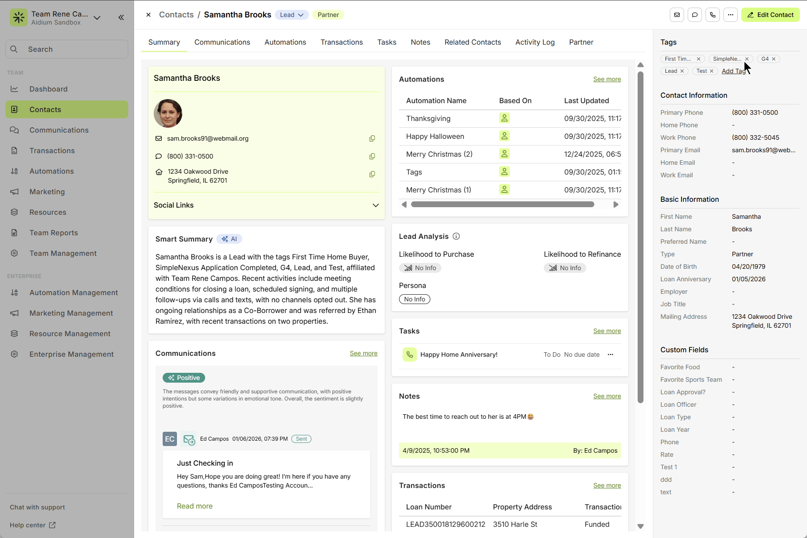Copy the Oakwood Drive mailing address

click(x=372, y=175)
